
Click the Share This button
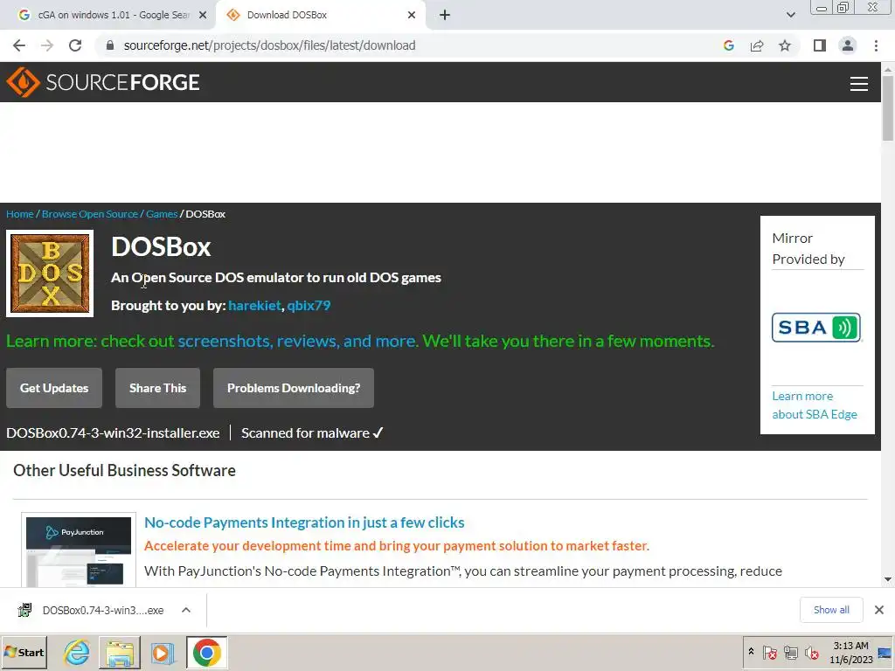157,388
